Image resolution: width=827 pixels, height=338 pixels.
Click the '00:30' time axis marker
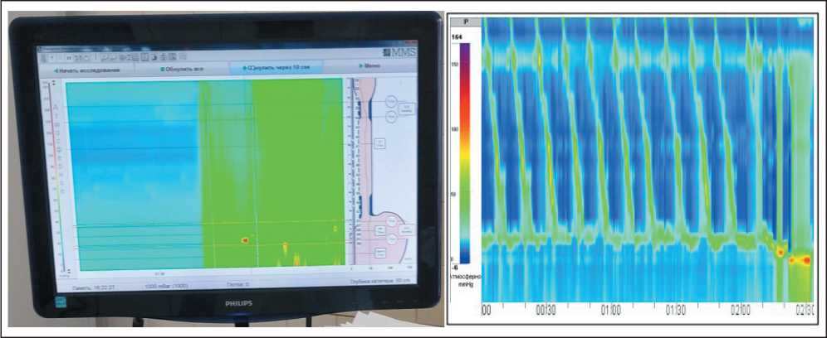pos(546,310)
